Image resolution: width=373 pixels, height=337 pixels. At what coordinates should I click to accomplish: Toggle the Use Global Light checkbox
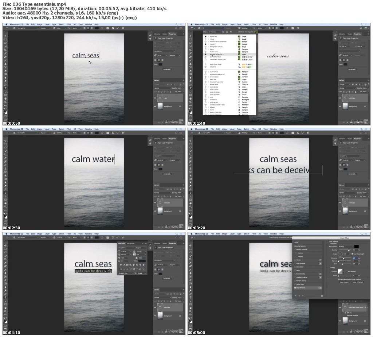352,254
